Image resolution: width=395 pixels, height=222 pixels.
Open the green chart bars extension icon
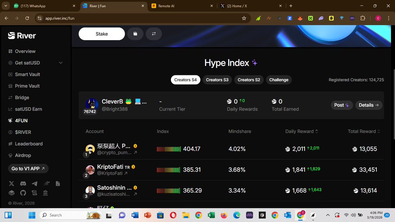[258, 18]
